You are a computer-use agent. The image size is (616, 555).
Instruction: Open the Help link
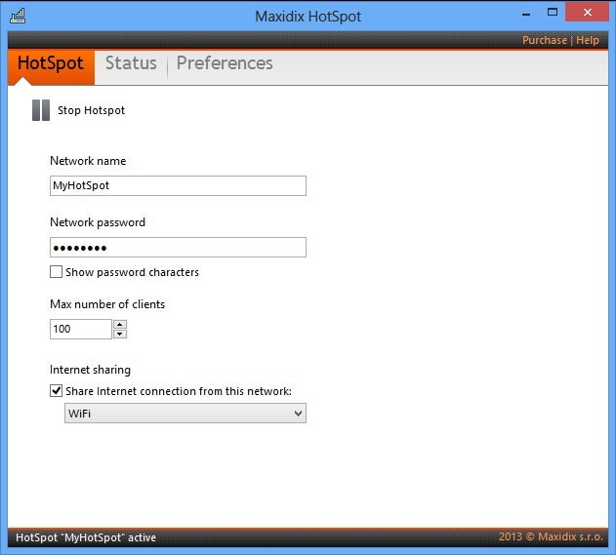[x=588, y=40]
